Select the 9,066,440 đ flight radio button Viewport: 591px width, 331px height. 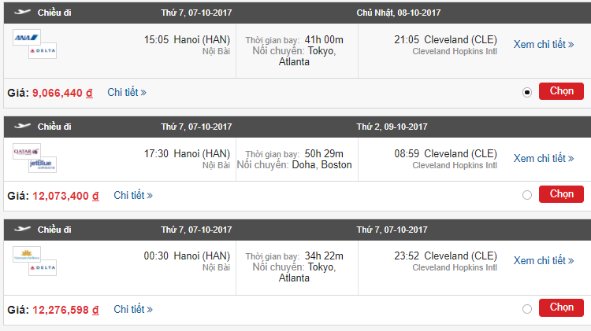(527, 92)
